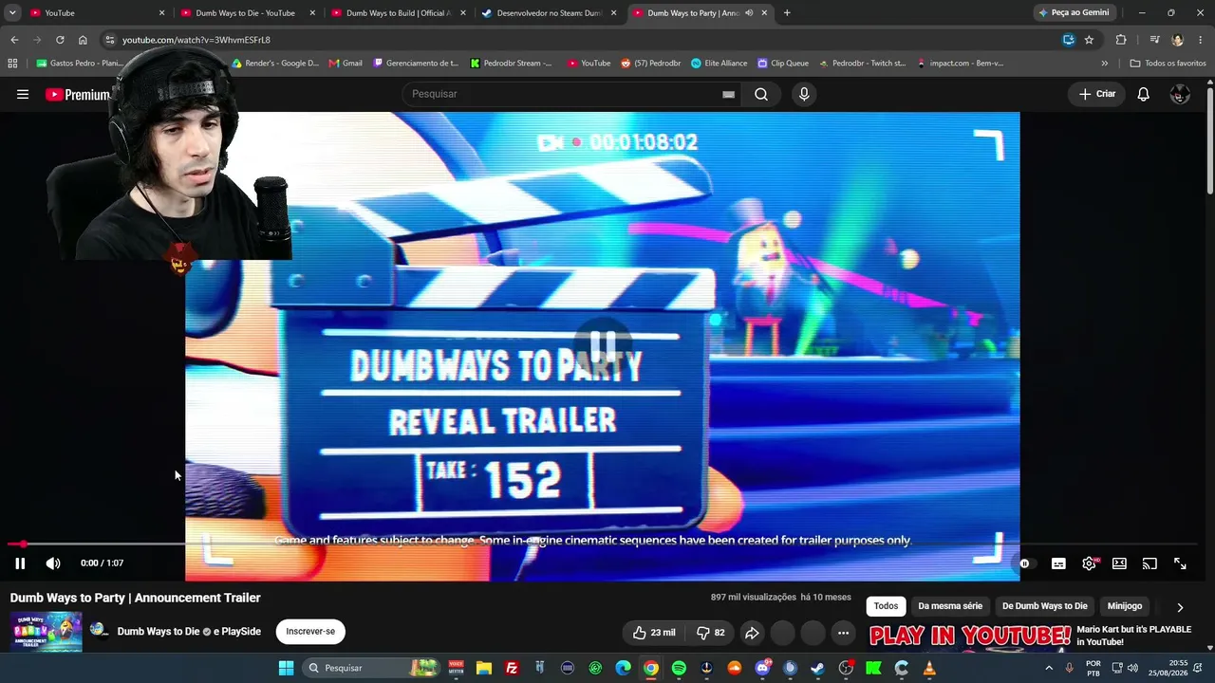Mute the 'Dumb Ways to Party' tab audio

(749, 13)
